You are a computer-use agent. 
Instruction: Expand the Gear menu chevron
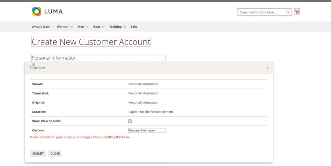coord(103,27)
